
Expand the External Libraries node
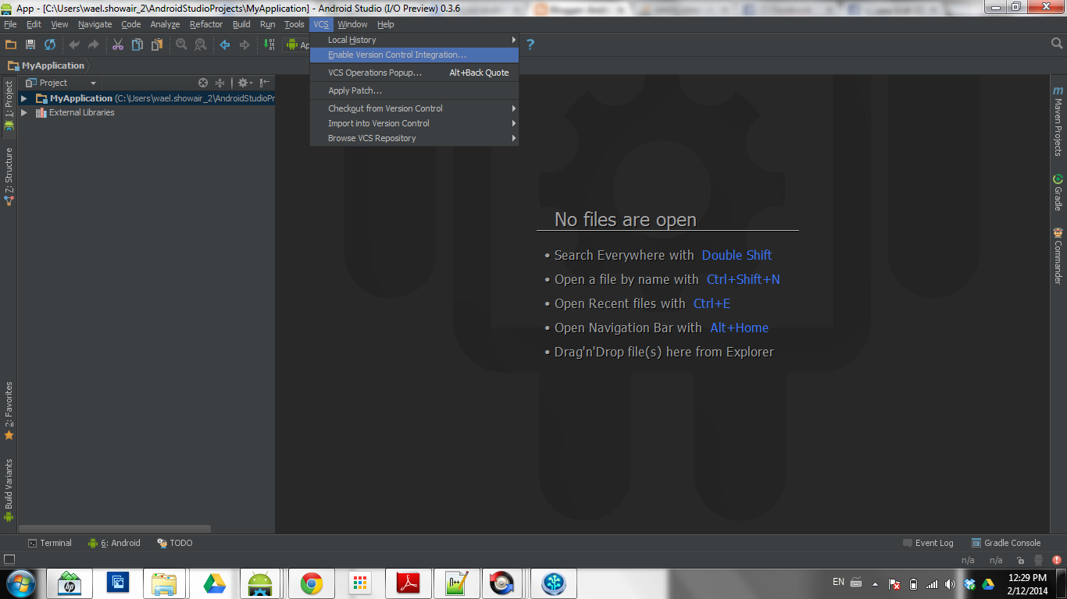(x=24, y=112)
